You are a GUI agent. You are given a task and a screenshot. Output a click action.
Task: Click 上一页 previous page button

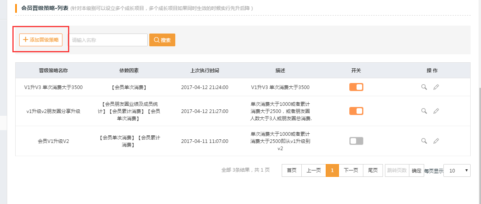point(313,170)
